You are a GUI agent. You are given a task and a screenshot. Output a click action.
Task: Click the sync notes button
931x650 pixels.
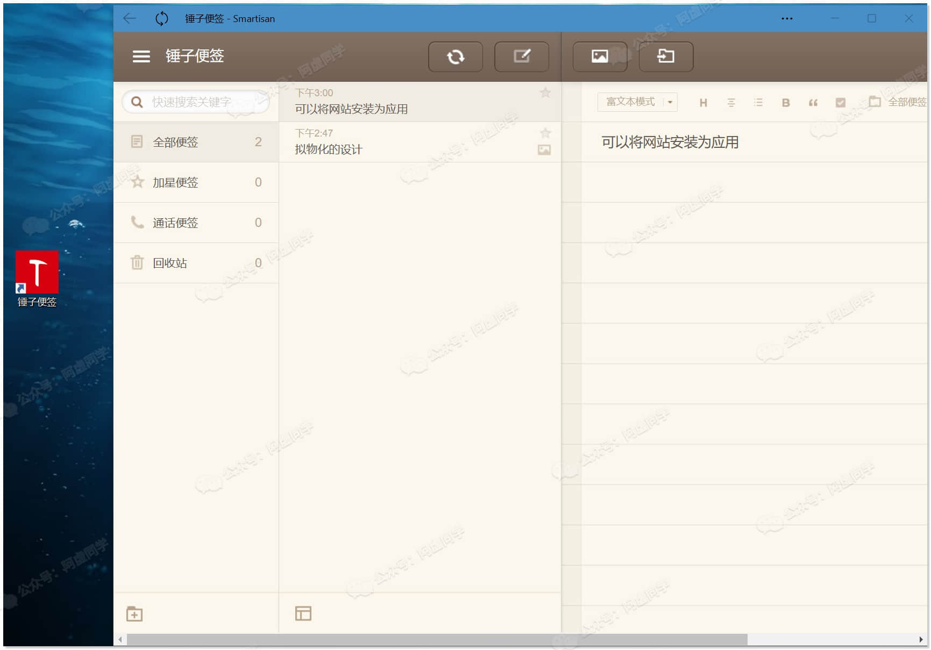point(455,56)
